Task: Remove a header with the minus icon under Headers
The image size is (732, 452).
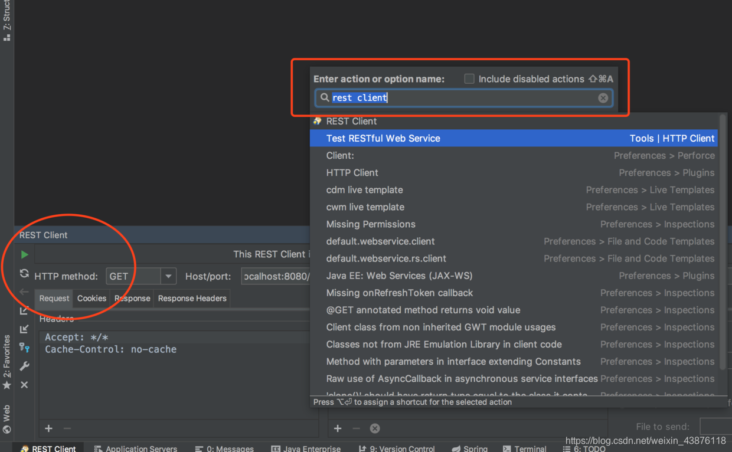Action: pyautogui.click(x=67, y=428)
